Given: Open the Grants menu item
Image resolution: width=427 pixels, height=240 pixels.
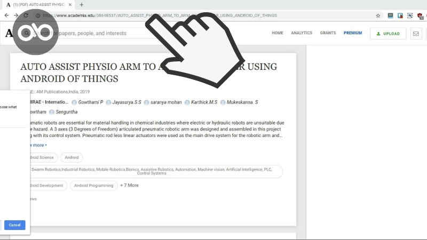Looking at the screenshot, I should click(328, 33).
